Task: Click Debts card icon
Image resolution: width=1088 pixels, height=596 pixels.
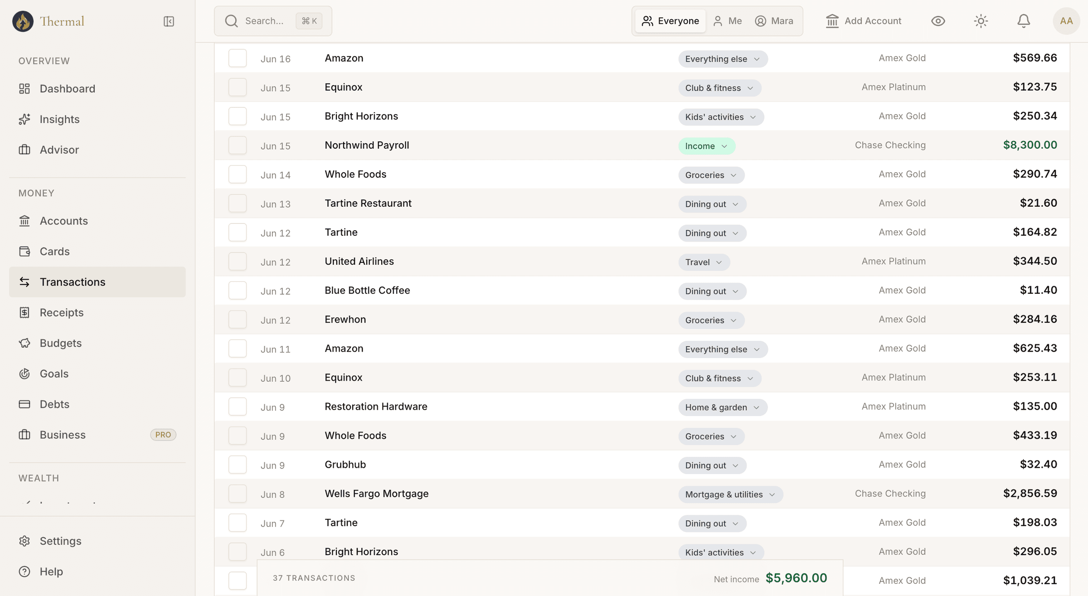Action: [x=24, y=404]
